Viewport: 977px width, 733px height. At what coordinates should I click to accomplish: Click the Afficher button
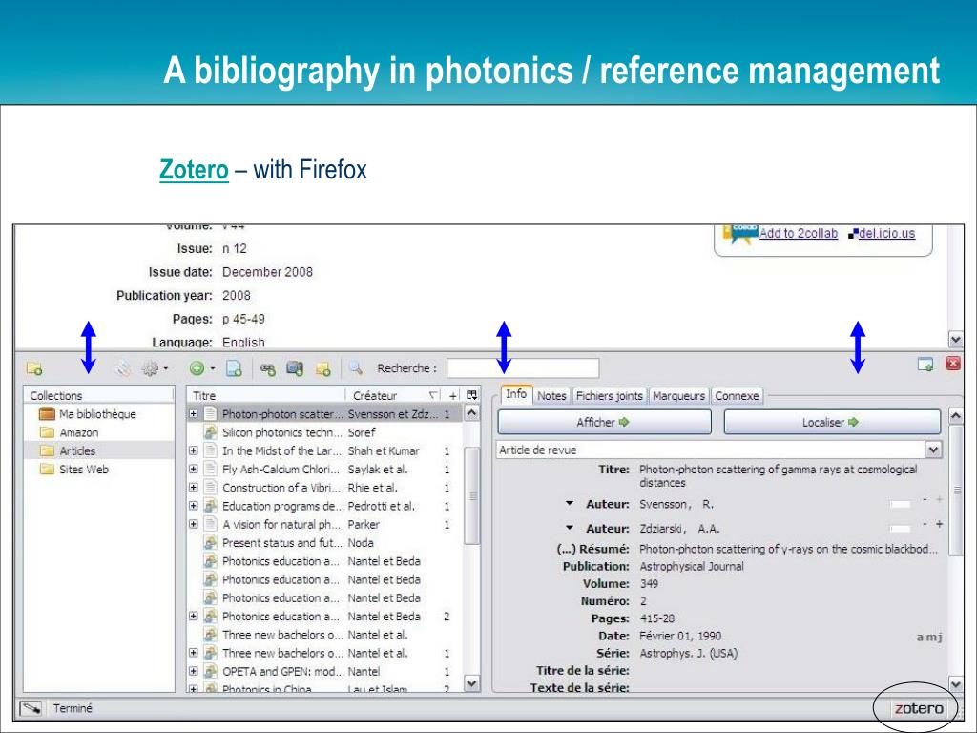click(604, 422)
